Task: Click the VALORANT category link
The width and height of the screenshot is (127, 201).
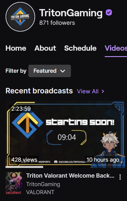Action: click(40, 192)
